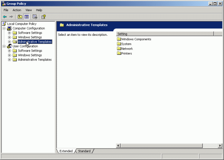
Task: Collapse the User Configuration tree node
Action: coord(4,46)
